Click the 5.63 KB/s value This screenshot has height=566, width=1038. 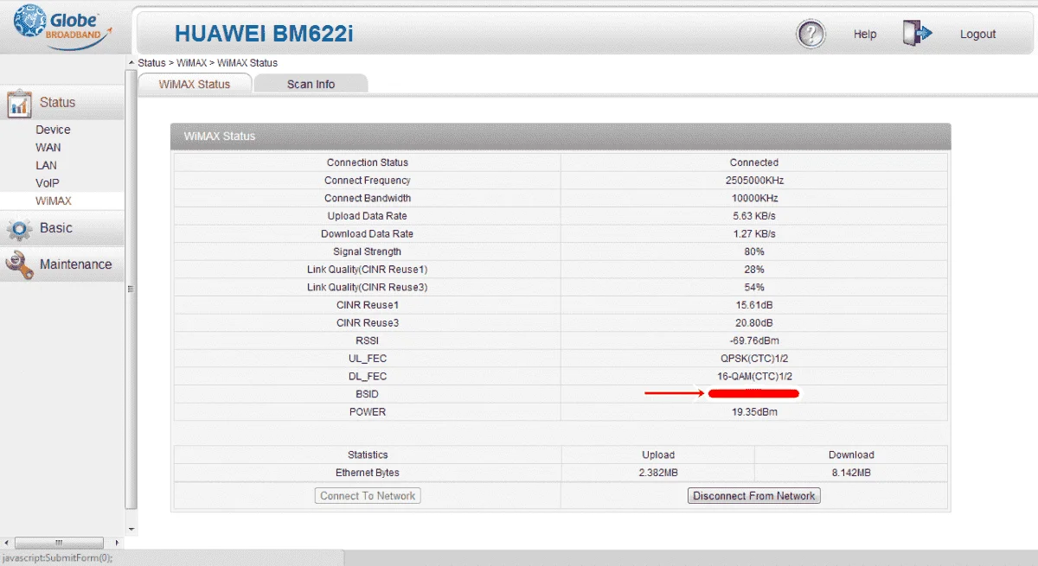click(x=754, y=216)
